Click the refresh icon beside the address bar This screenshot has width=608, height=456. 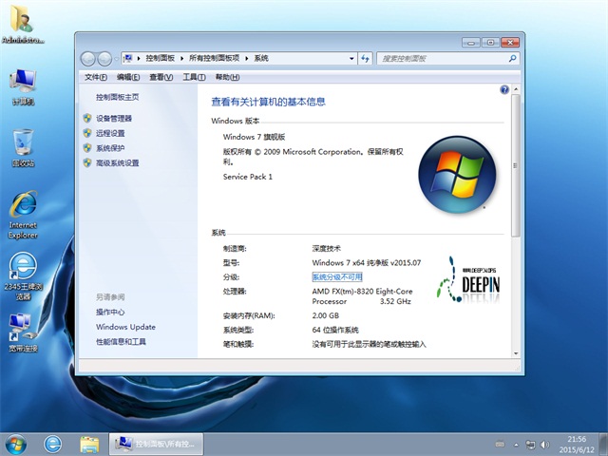366,58
